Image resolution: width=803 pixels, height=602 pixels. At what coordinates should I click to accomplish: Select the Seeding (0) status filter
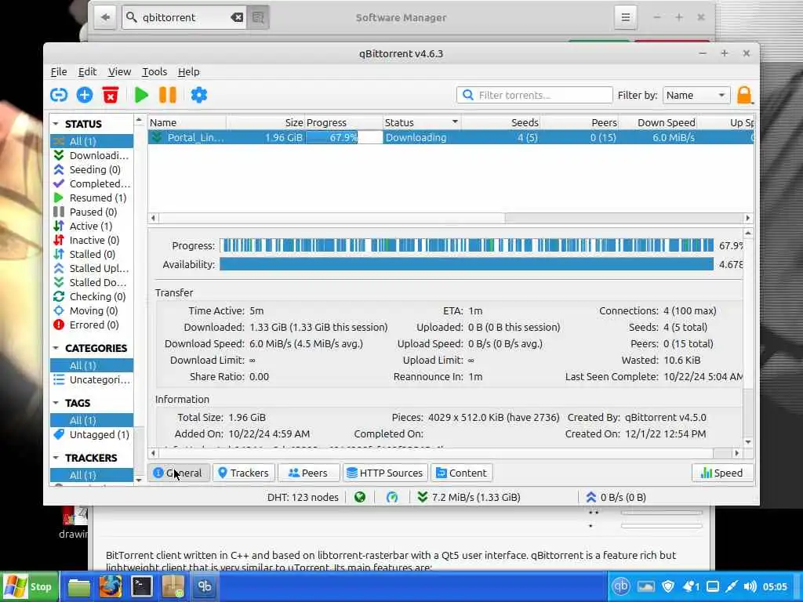click(x=92, y=169)
